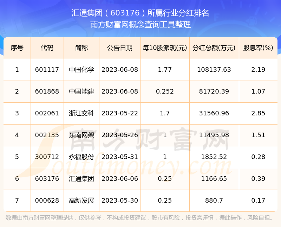Click payout value 0.252
Screen dimensions: 281x235
coord(165,91)
